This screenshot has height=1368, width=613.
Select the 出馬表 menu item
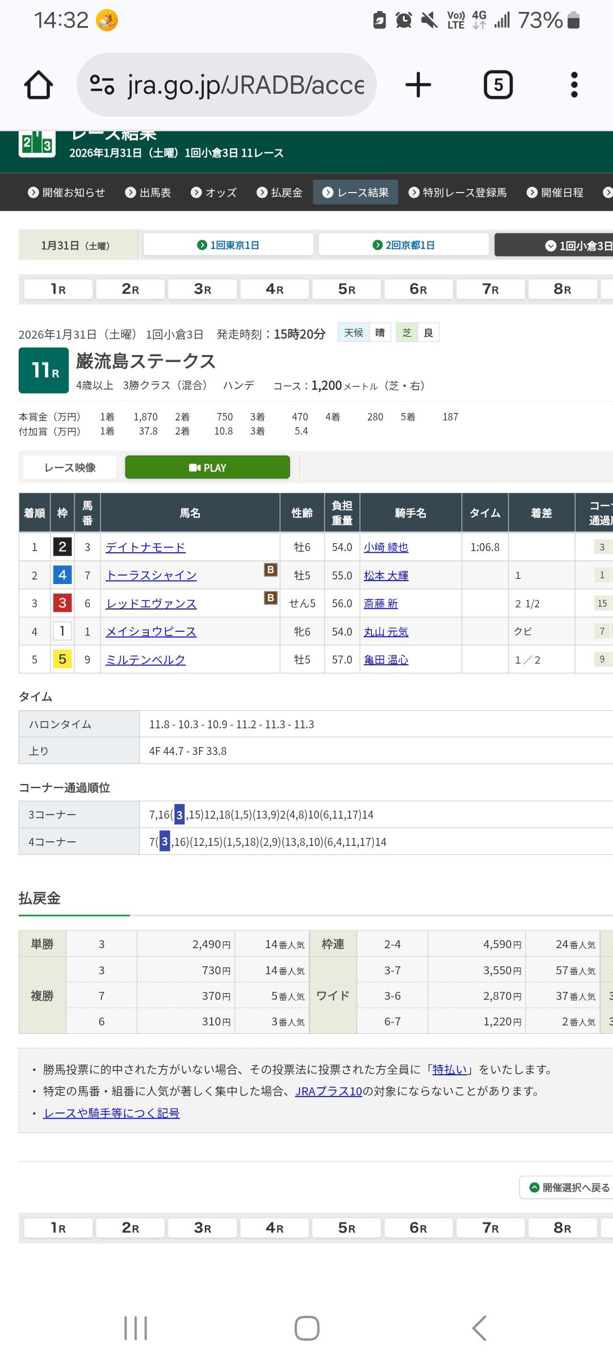pos(148,193)
